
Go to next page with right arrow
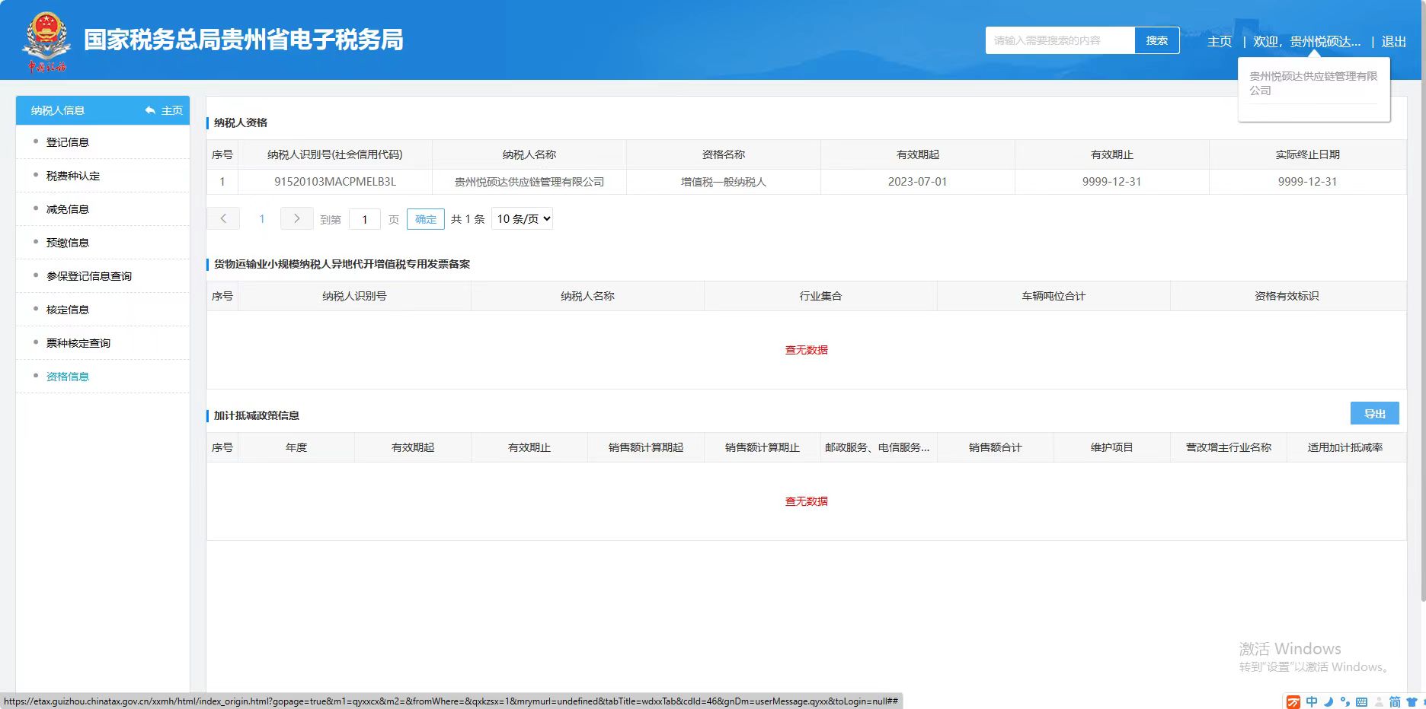296,219
